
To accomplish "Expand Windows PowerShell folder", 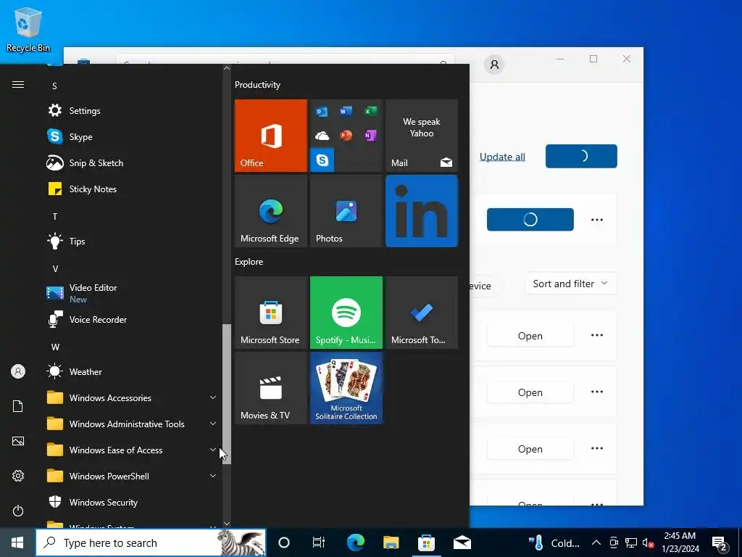I will (x=133, y=476).
